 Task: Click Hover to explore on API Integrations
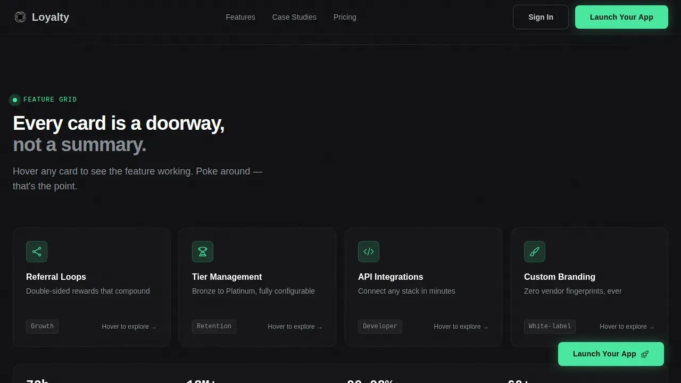click(x=461, y=327)
